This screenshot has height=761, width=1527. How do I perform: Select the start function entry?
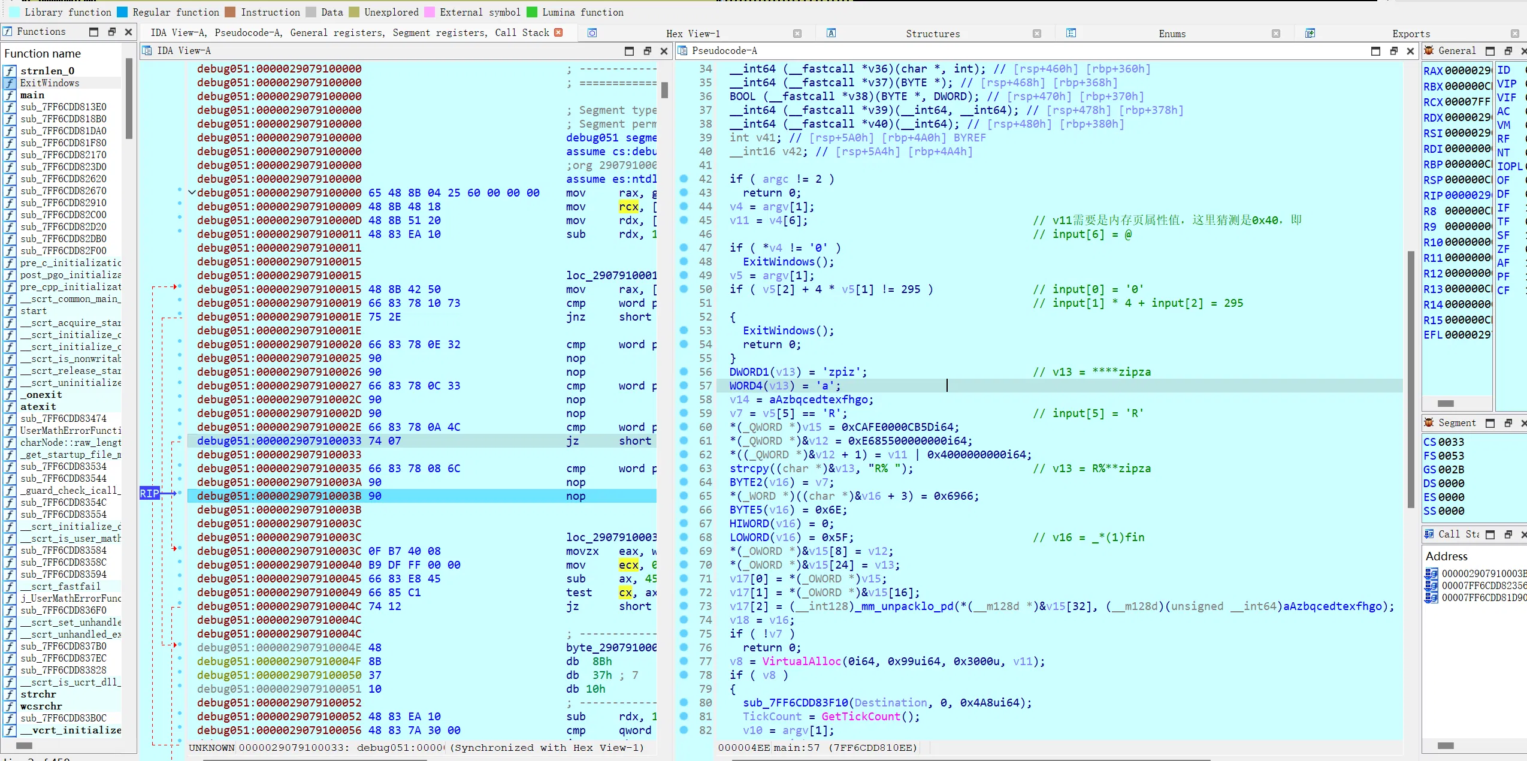[34, 310]
